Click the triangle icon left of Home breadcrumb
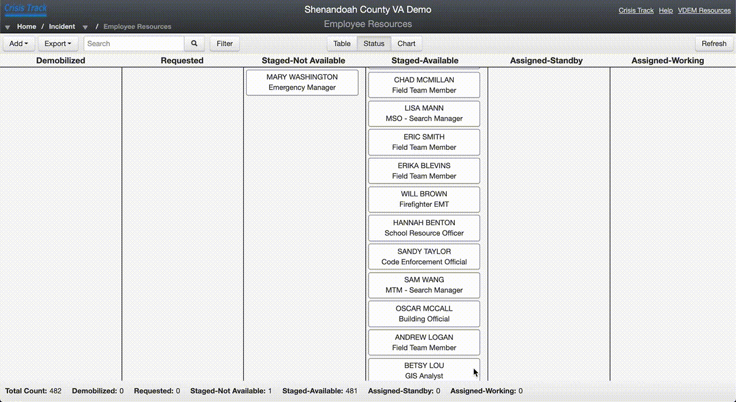The width and height of the screenshot is (736, 402). point(6,26)
